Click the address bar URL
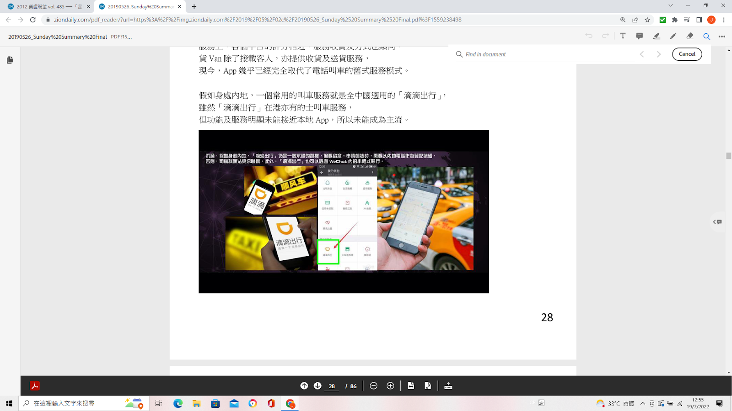Viewport: 732px width, 411px height. click(x=258, y=20)
